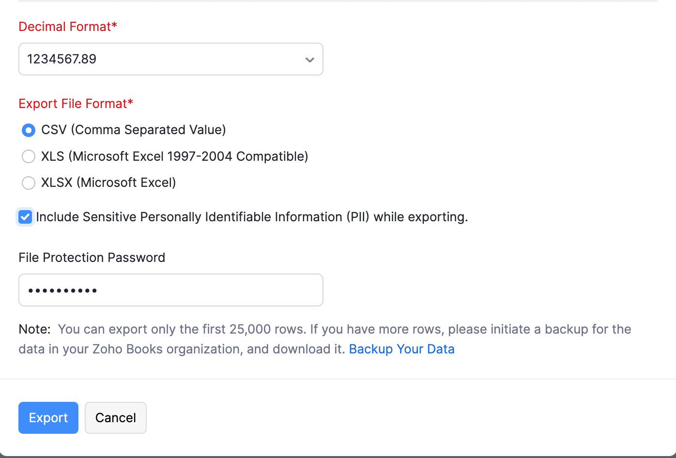Click the 1234567.89 value in the dropdown
This screenshot has height=458, width=676.
click(62, 59)
